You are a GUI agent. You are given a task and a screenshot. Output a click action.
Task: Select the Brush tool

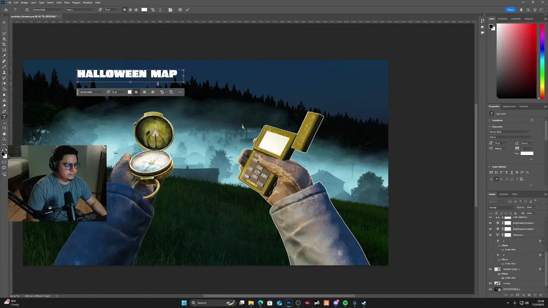coord(4,67)
